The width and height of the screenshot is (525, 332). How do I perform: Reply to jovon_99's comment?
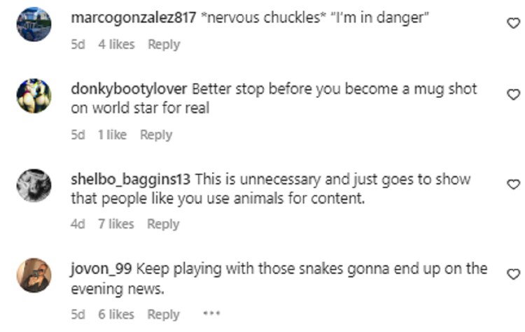(163, 315)
